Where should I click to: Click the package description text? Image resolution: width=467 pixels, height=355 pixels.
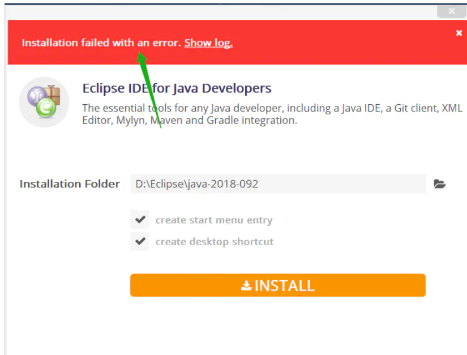pos(272,114)
